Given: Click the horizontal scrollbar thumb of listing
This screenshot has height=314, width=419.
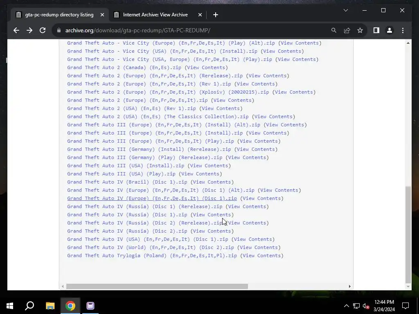Looking at the screenshot, I should click(x=157, y=286).
